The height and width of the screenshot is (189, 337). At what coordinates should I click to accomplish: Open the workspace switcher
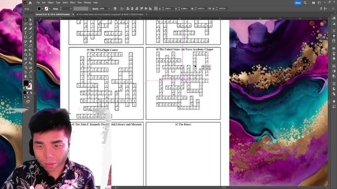pyautogui.click(x=320, y=3)
